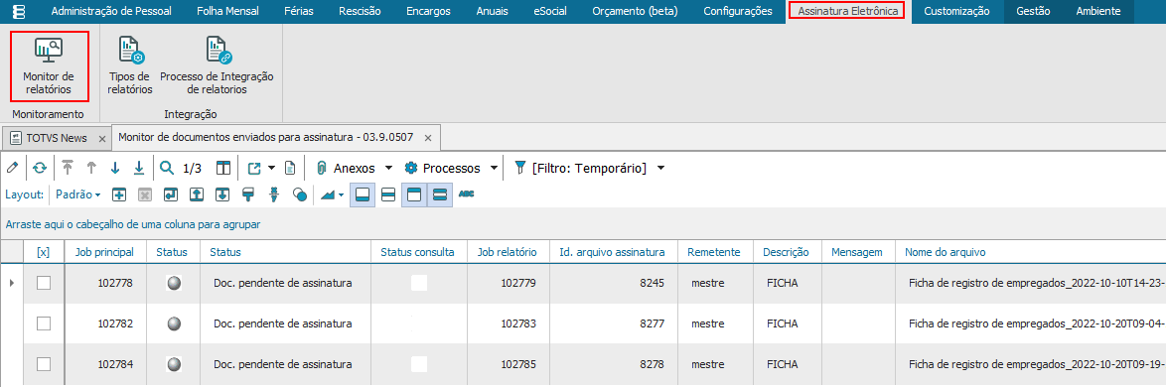The width and height of the screenshot is (1166, 387).
Task: Refresh the grid with the reload icon
Action: point(39,169)
